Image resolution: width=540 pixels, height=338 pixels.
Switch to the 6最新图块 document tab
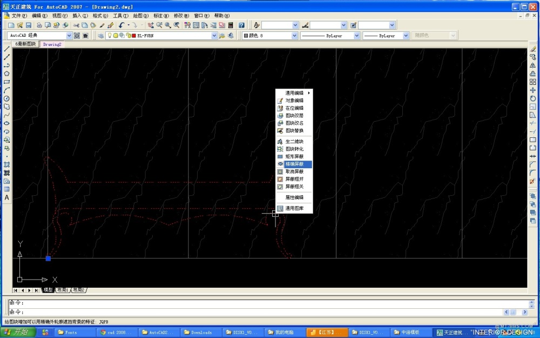point(25,44)
